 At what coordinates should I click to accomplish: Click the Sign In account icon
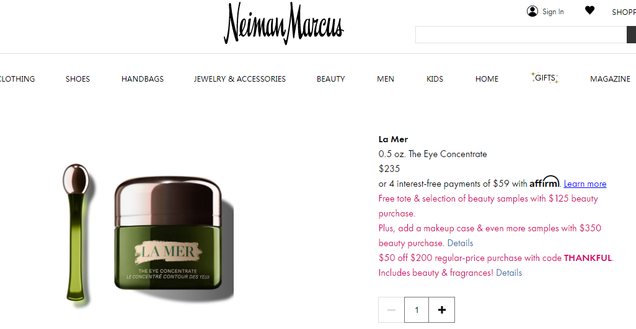532,11
